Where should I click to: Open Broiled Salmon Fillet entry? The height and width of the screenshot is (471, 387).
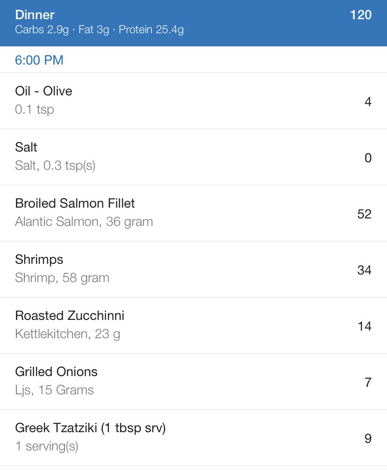(193, 213)
